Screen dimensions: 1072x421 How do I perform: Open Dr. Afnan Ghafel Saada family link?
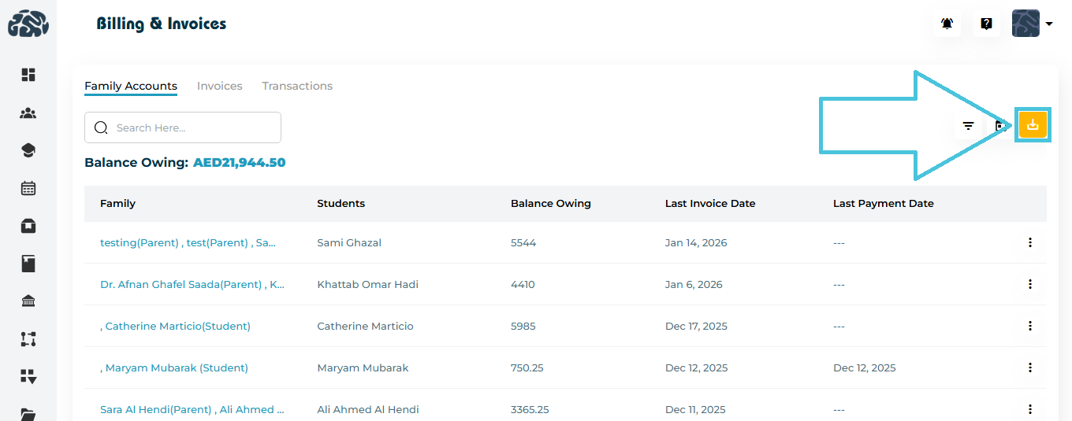(192, 284)
